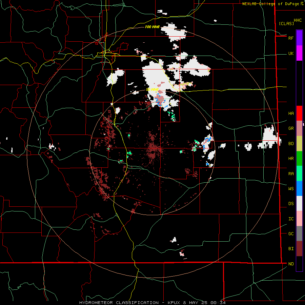
Task: Select the BD legend label
Action: [x=291, y=144]
